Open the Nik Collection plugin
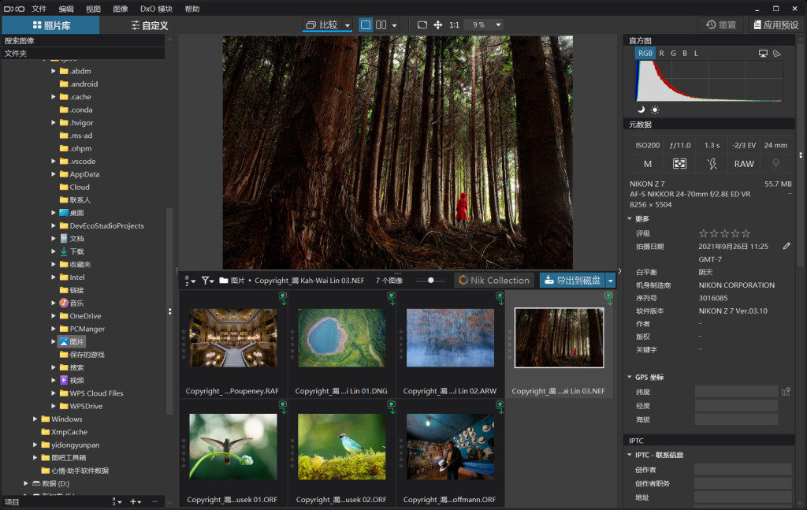 (x=493, y=280)
